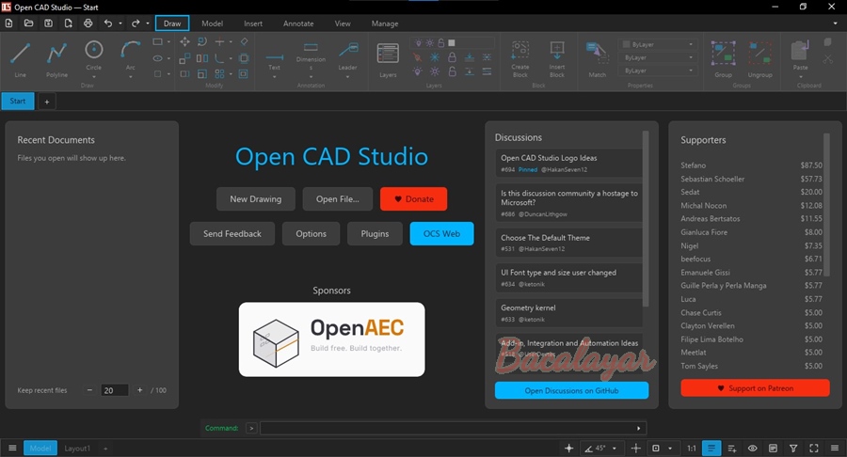Click the red Donate button
This screenshot has width=847, height=457.
[x=413, y=199]
